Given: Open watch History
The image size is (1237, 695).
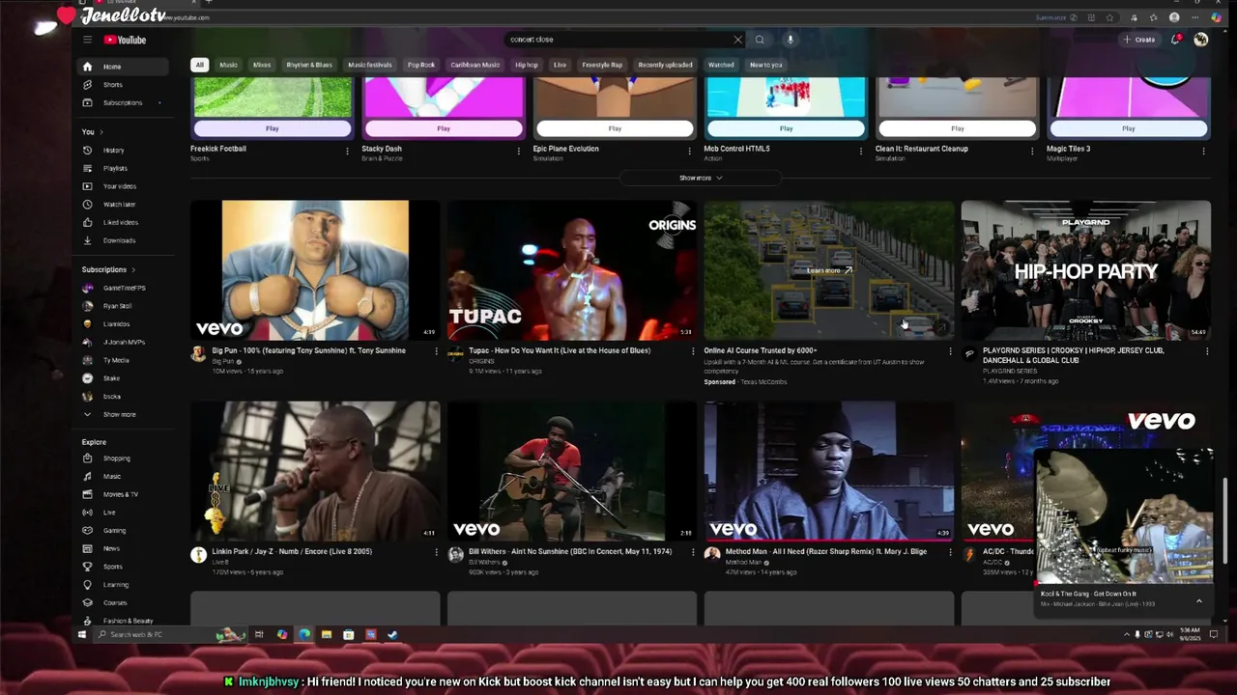Looking at the screenshot, I should 113,151.
